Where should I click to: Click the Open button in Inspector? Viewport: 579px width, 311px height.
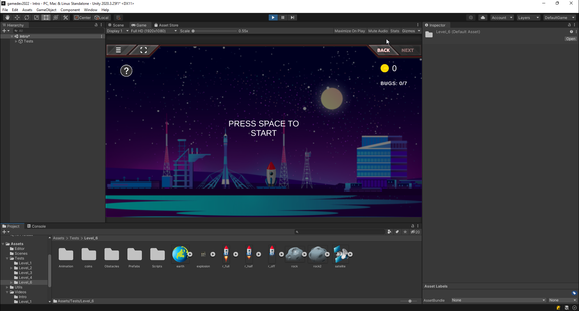tap(571, 39)
